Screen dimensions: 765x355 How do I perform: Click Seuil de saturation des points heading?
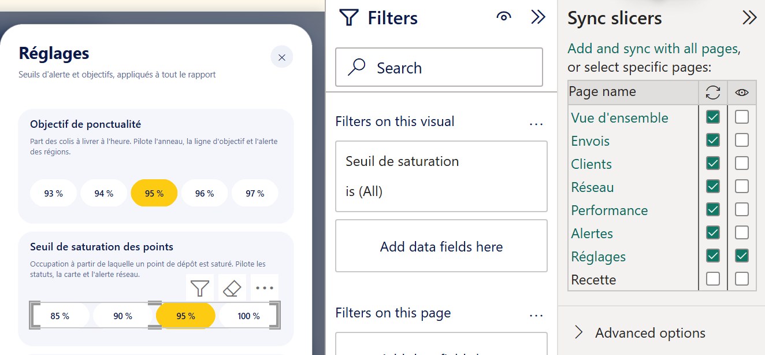tap(102, 247)
